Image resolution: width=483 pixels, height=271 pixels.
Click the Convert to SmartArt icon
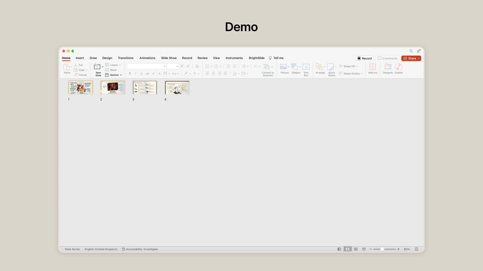266,67
